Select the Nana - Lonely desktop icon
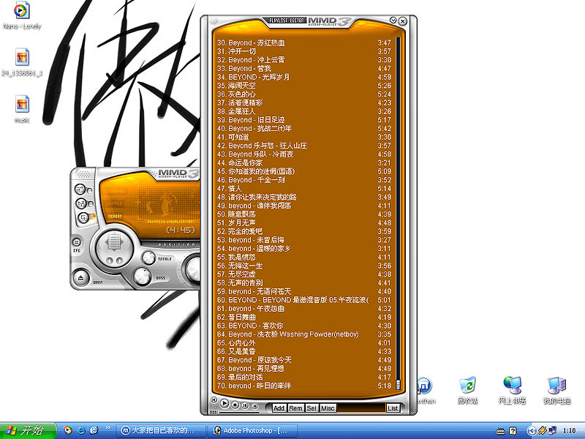Screen dimensions: 585x439 point(22,16)
